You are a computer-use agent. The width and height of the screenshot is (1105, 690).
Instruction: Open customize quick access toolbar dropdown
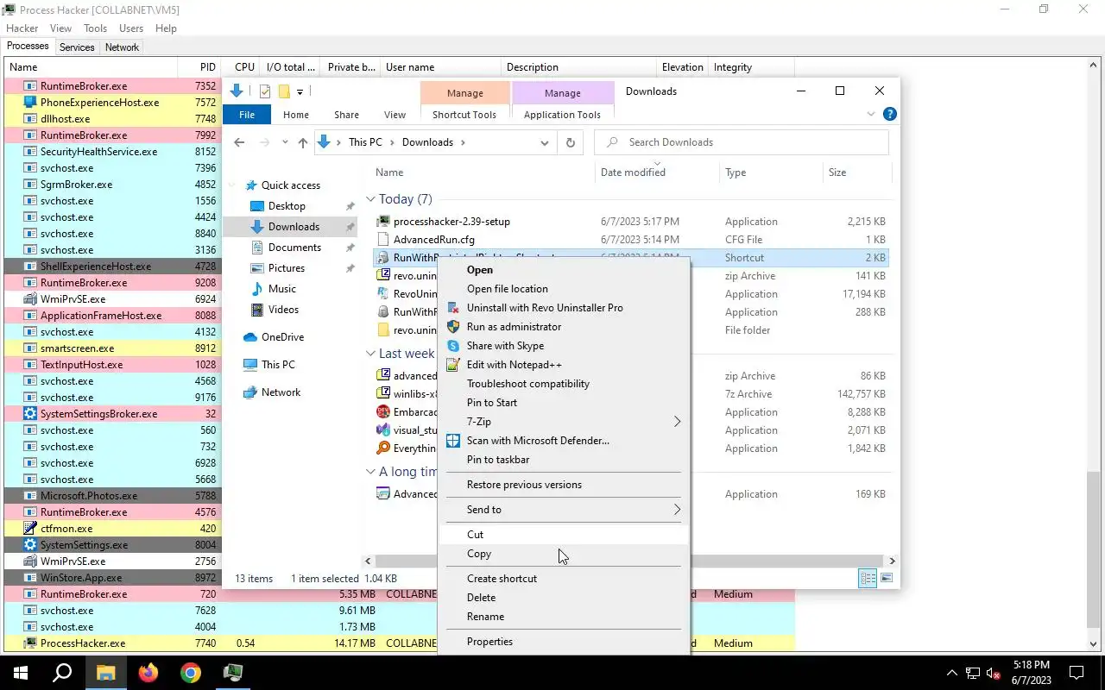[300, 91]
